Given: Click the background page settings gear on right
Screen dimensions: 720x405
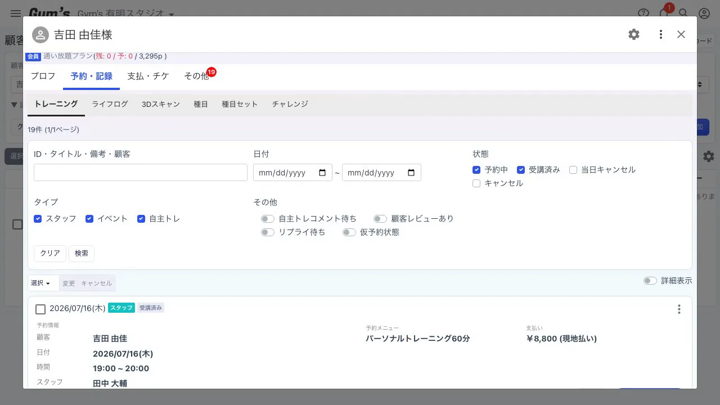Looking at the screenshot, I should coord(709,156).
